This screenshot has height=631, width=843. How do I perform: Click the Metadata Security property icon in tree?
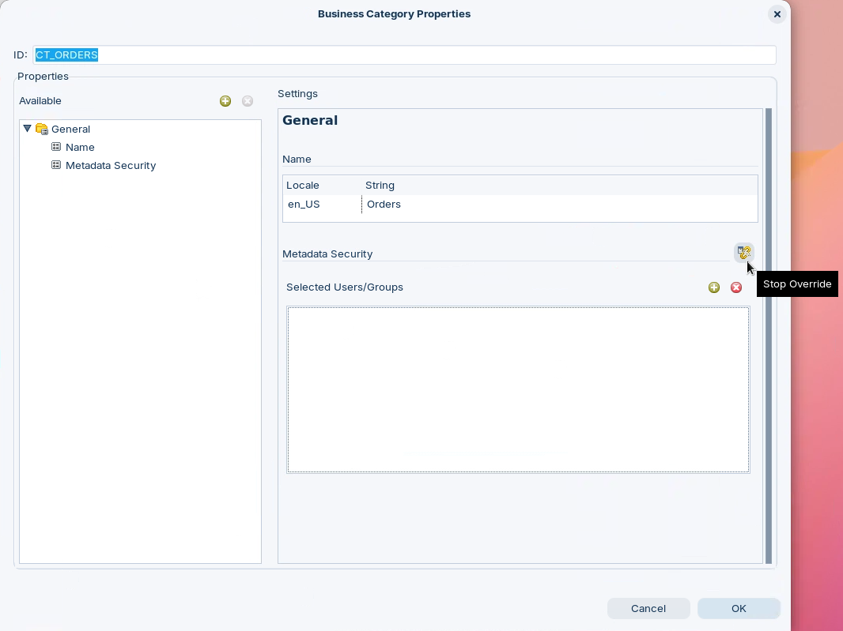(56, 165)
